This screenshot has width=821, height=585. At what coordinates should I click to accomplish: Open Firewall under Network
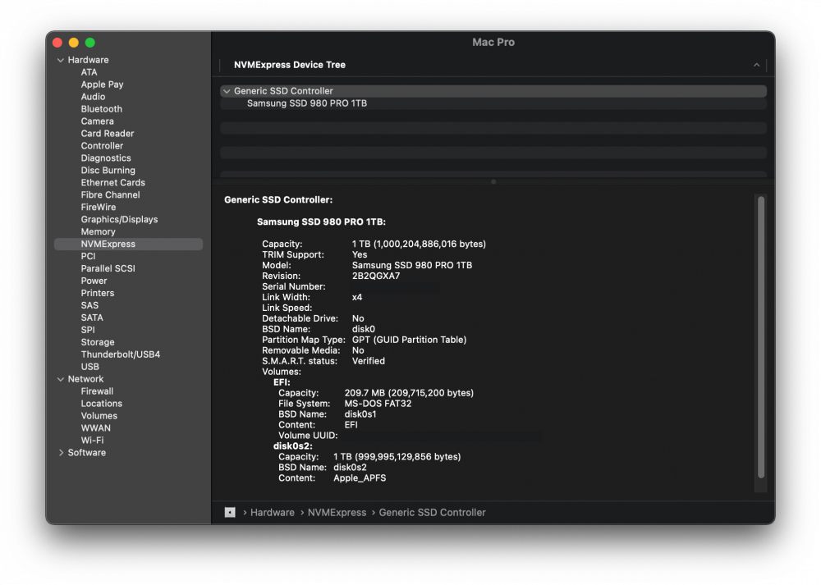tap(97, 391)
